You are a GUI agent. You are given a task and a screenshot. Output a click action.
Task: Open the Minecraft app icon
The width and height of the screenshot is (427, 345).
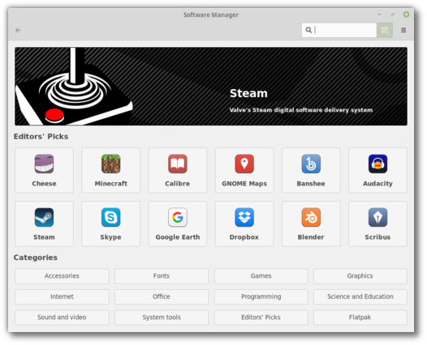111,164
